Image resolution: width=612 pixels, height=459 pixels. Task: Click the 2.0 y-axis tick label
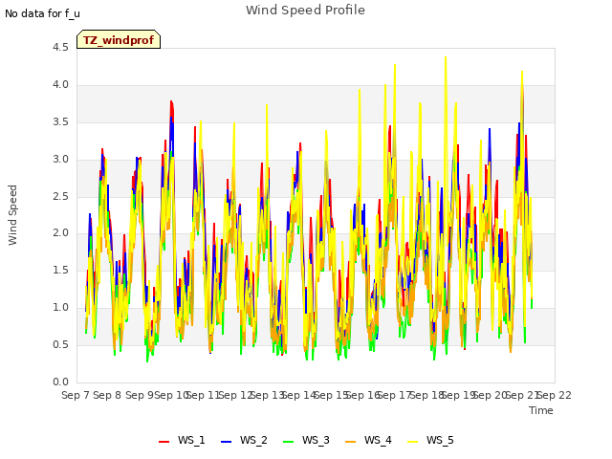(60, 233)
